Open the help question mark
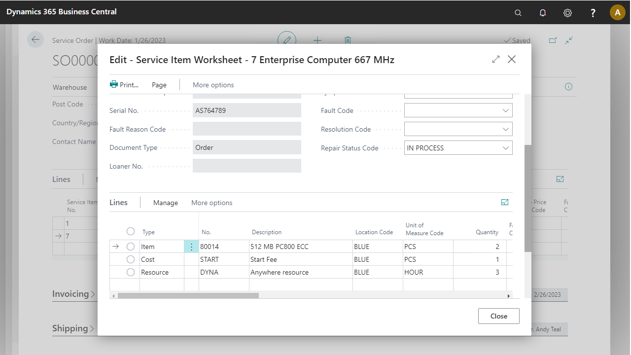 [x=593, y=13]
